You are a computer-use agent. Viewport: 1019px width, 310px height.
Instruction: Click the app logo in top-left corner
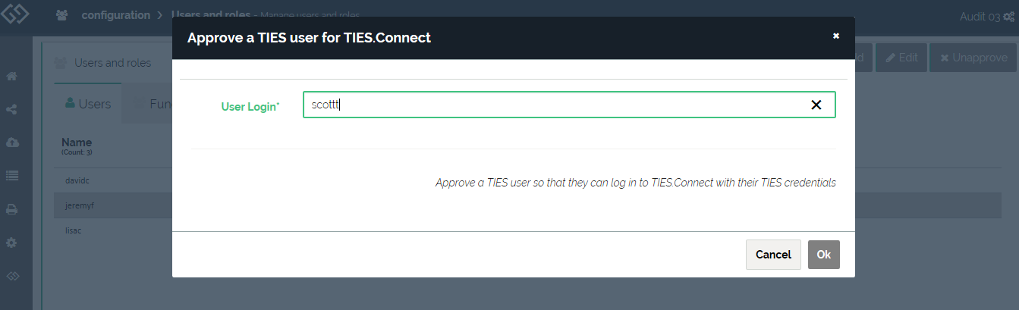click(x=15, y=17)
